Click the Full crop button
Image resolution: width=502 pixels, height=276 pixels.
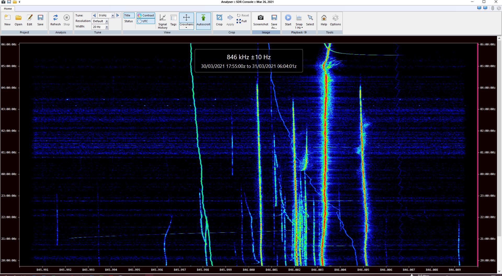click(x=242, y=21)
